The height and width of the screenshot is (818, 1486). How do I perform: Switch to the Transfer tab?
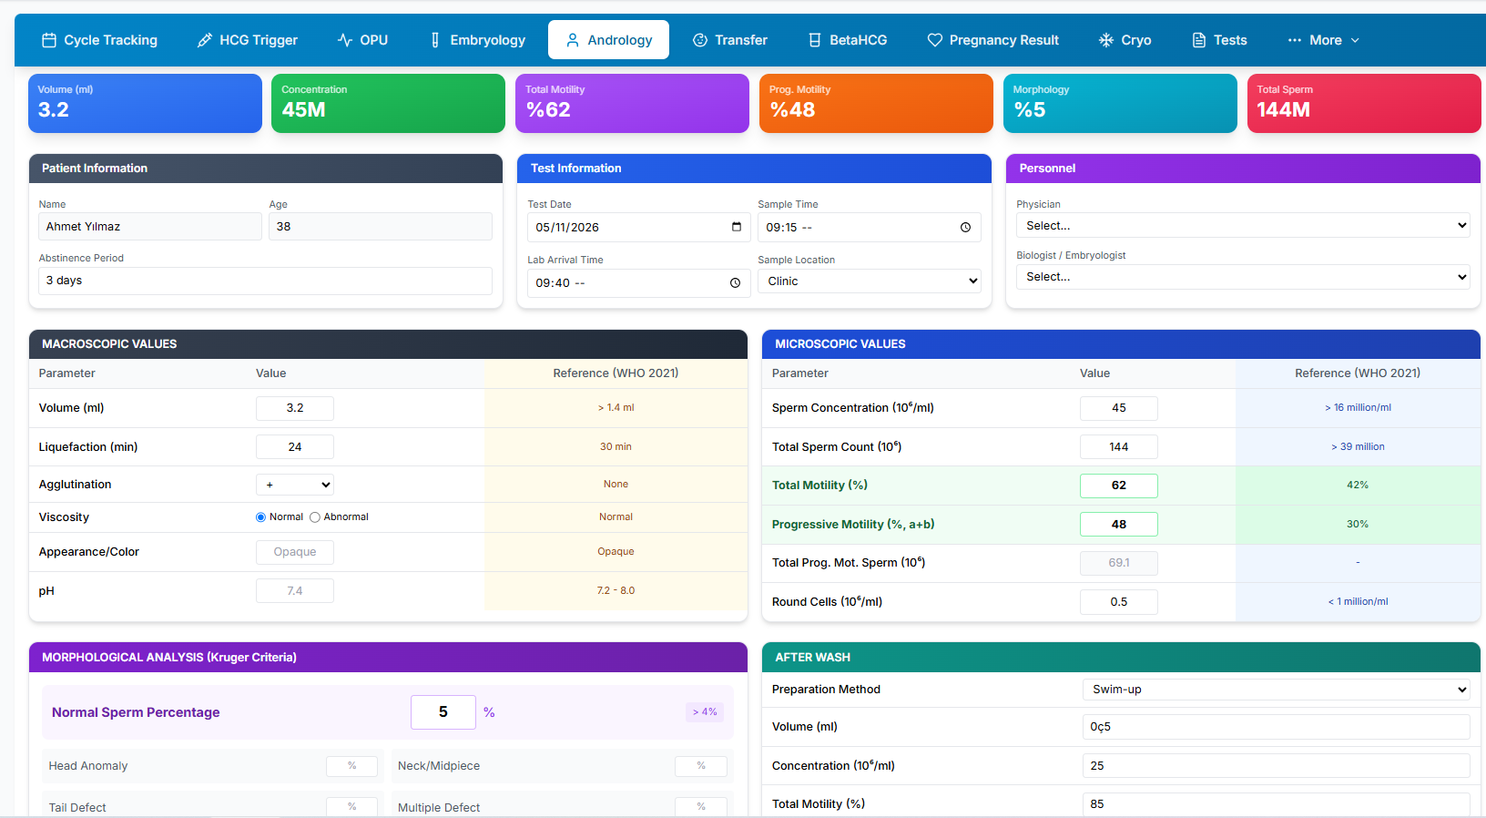point(730,40)
